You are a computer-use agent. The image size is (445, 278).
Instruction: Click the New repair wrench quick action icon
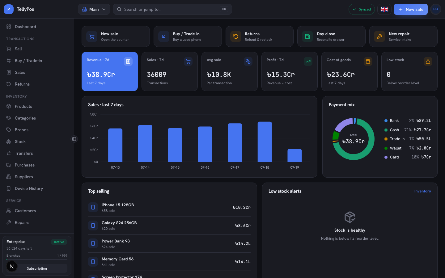pos(379,36)
